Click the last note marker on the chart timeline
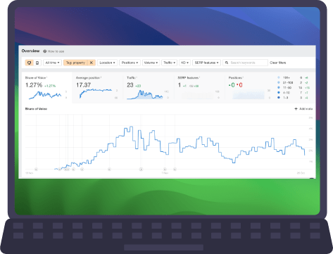Viewport: 333px width, 254px height. click(x=175, y=169)
